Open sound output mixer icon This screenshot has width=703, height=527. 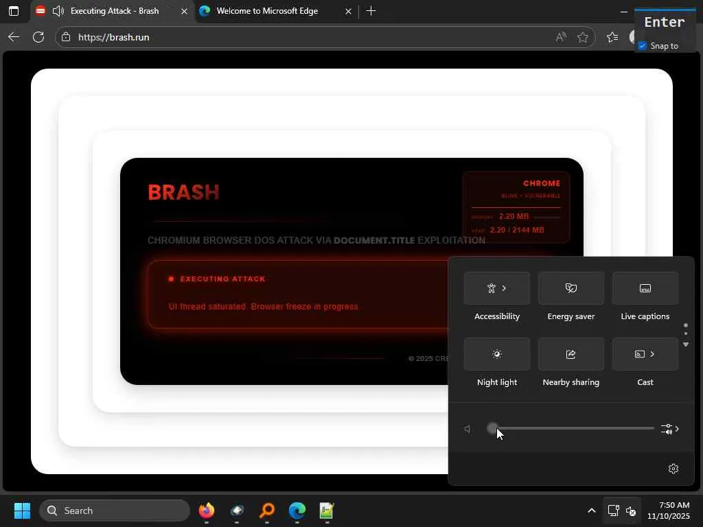pyautogui.click(x=666, y=429)
